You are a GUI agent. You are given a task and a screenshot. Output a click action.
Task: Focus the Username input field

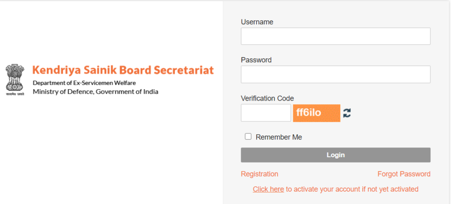(x=335, y=36)
